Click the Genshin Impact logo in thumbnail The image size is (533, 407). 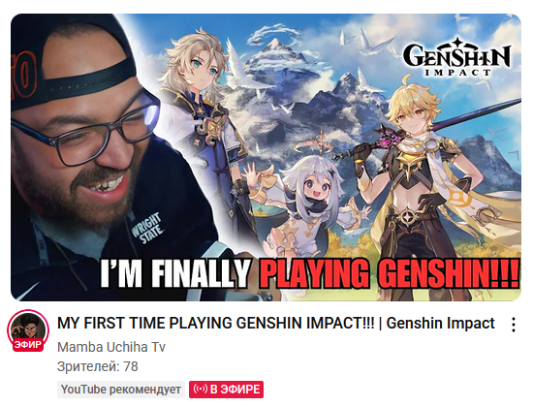tap(456, 57)
